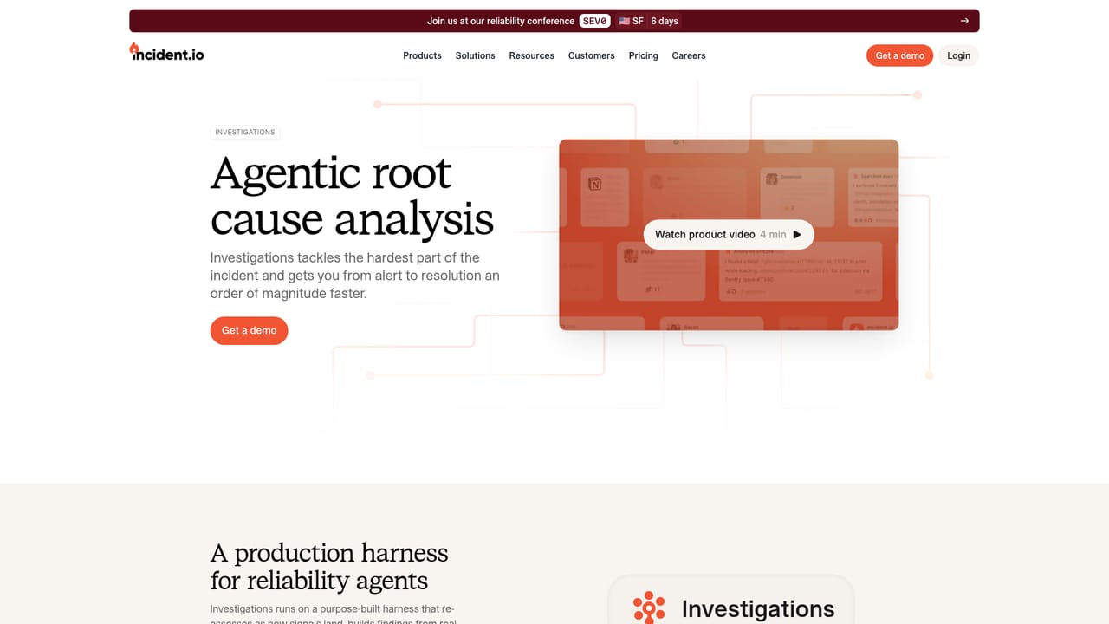
Task: Click the header Get a demo button
Action: pos(899,55)
